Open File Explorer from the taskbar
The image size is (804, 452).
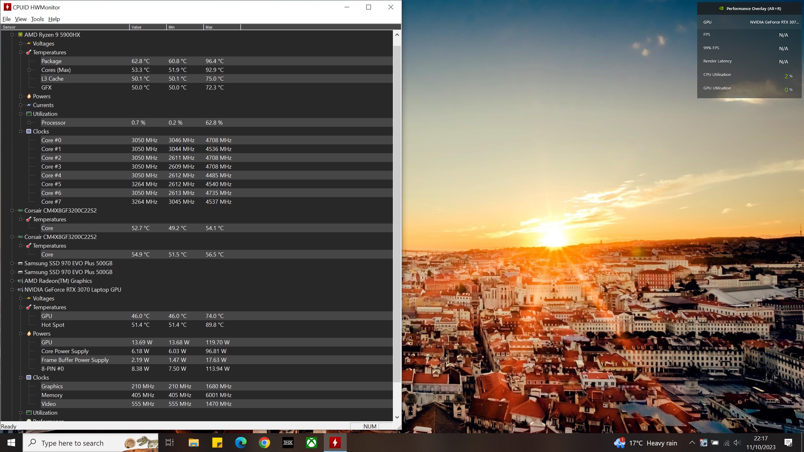click(193, 443)
